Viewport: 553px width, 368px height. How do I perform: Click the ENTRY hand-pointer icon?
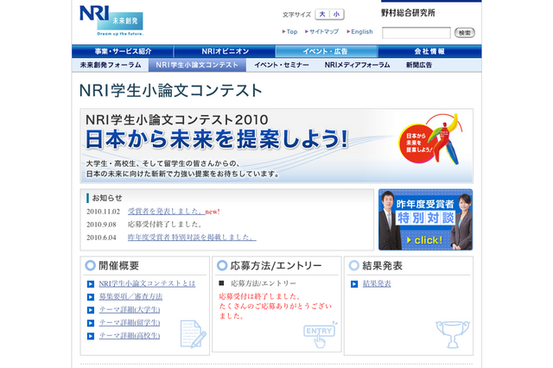[321, 334]
